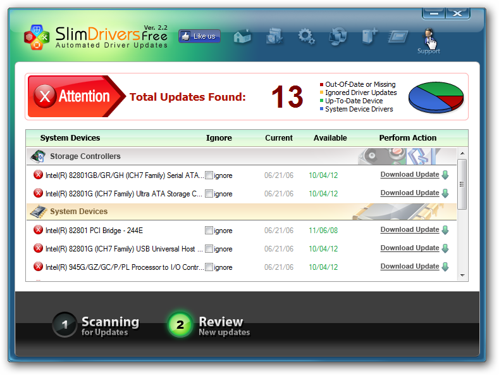
Task: Download Update for 945G Processor to I/O
Action: click(x=410, y=266)
